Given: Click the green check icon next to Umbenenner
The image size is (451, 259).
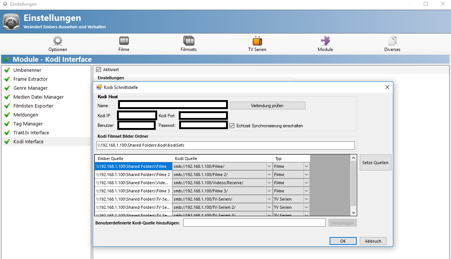Looking at the screenshot, I should click(x=7, y=70).
